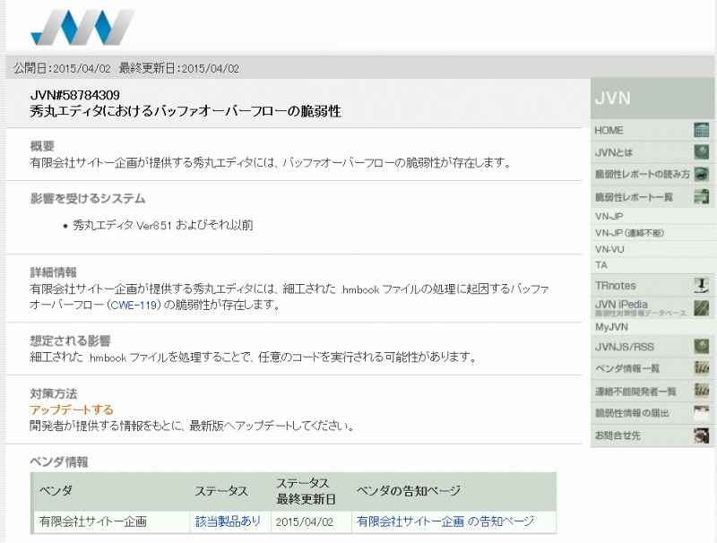Click the 詳細情報 section heading
717x543 pixels.
[54, 272]
